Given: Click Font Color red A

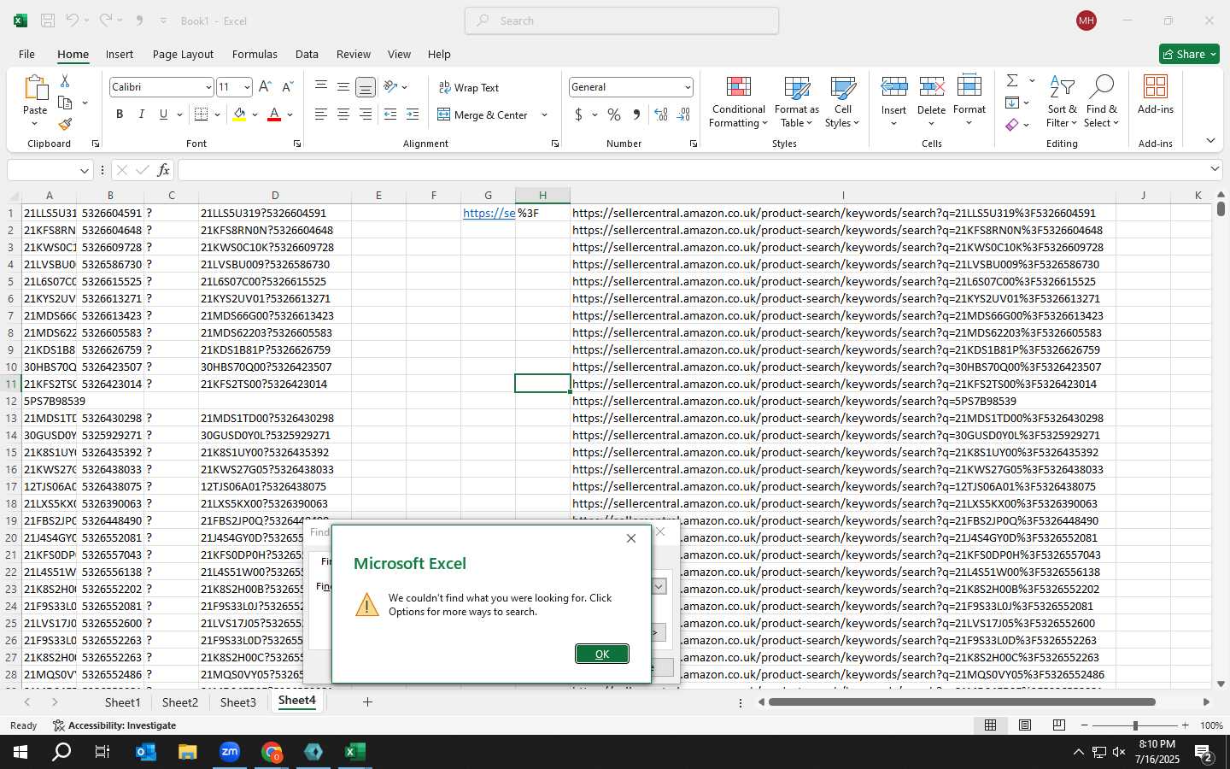Looking at the screenshot, I should [274, 114].
